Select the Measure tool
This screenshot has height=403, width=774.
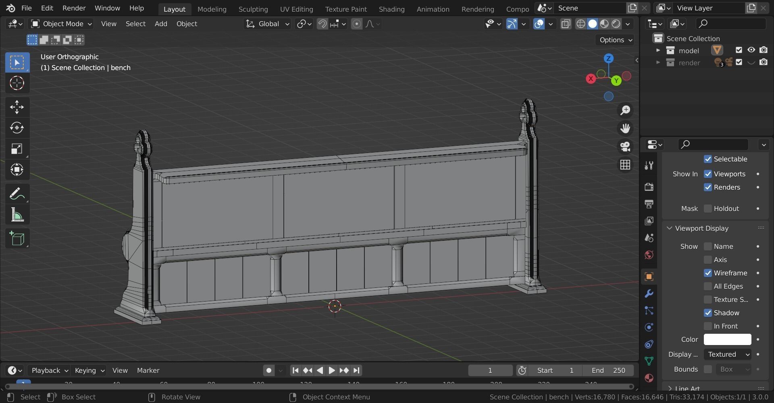click(x=17, y=215)
